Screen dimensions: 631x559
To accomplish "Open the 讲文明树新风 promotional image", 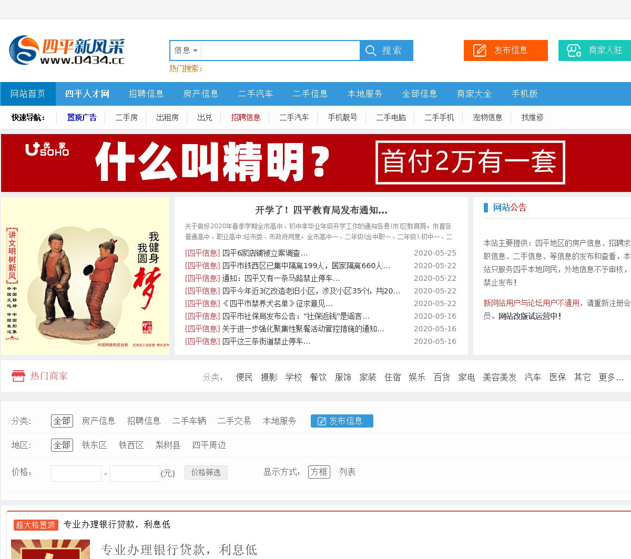I will [x=85, y=276].
